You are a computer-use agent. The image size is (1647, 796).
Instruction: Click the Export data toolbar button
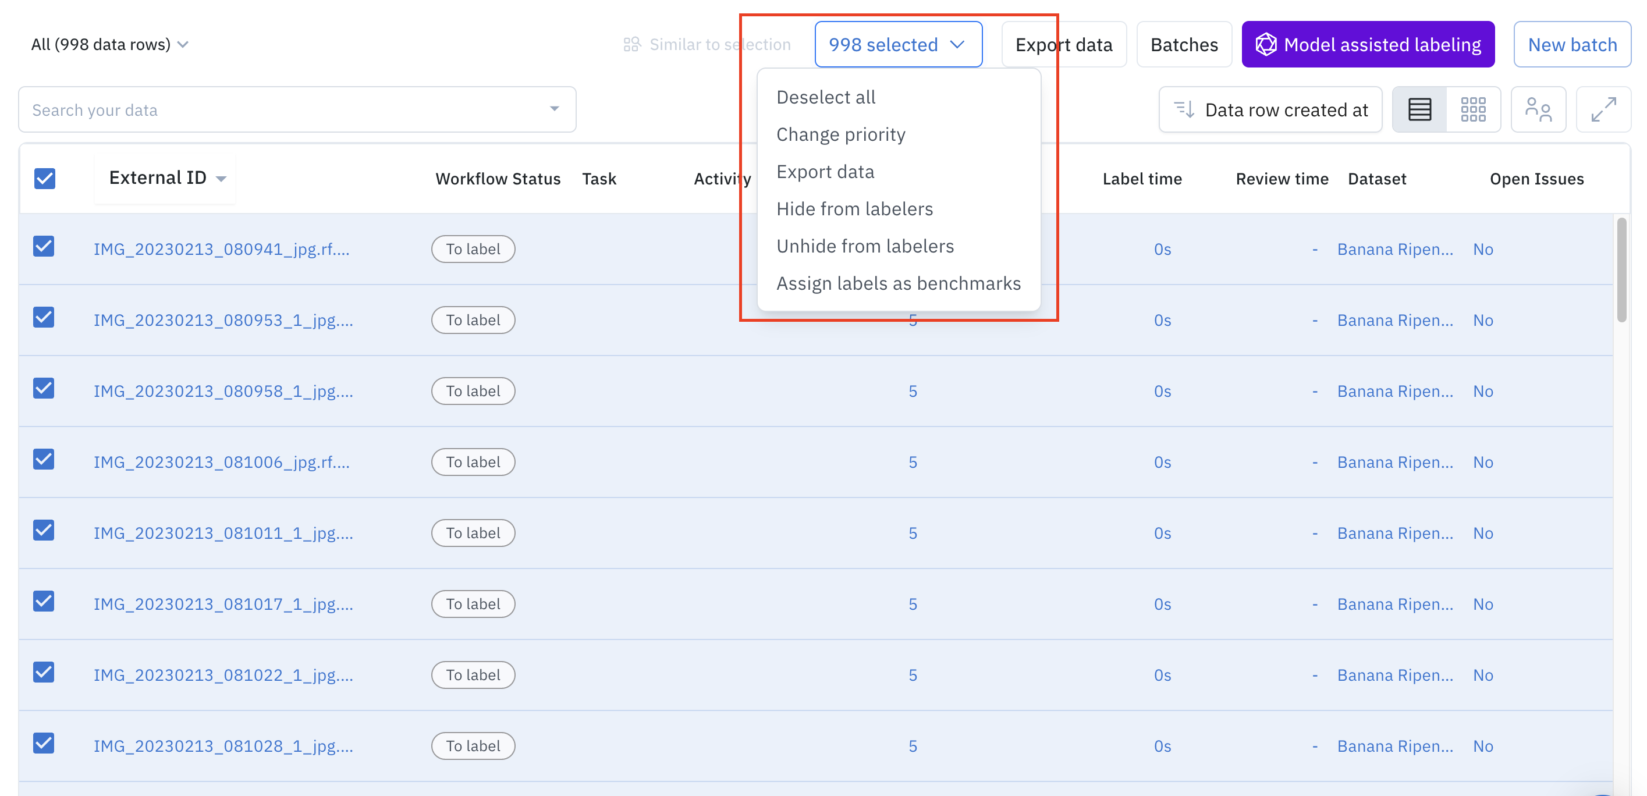coord(1063,44)
